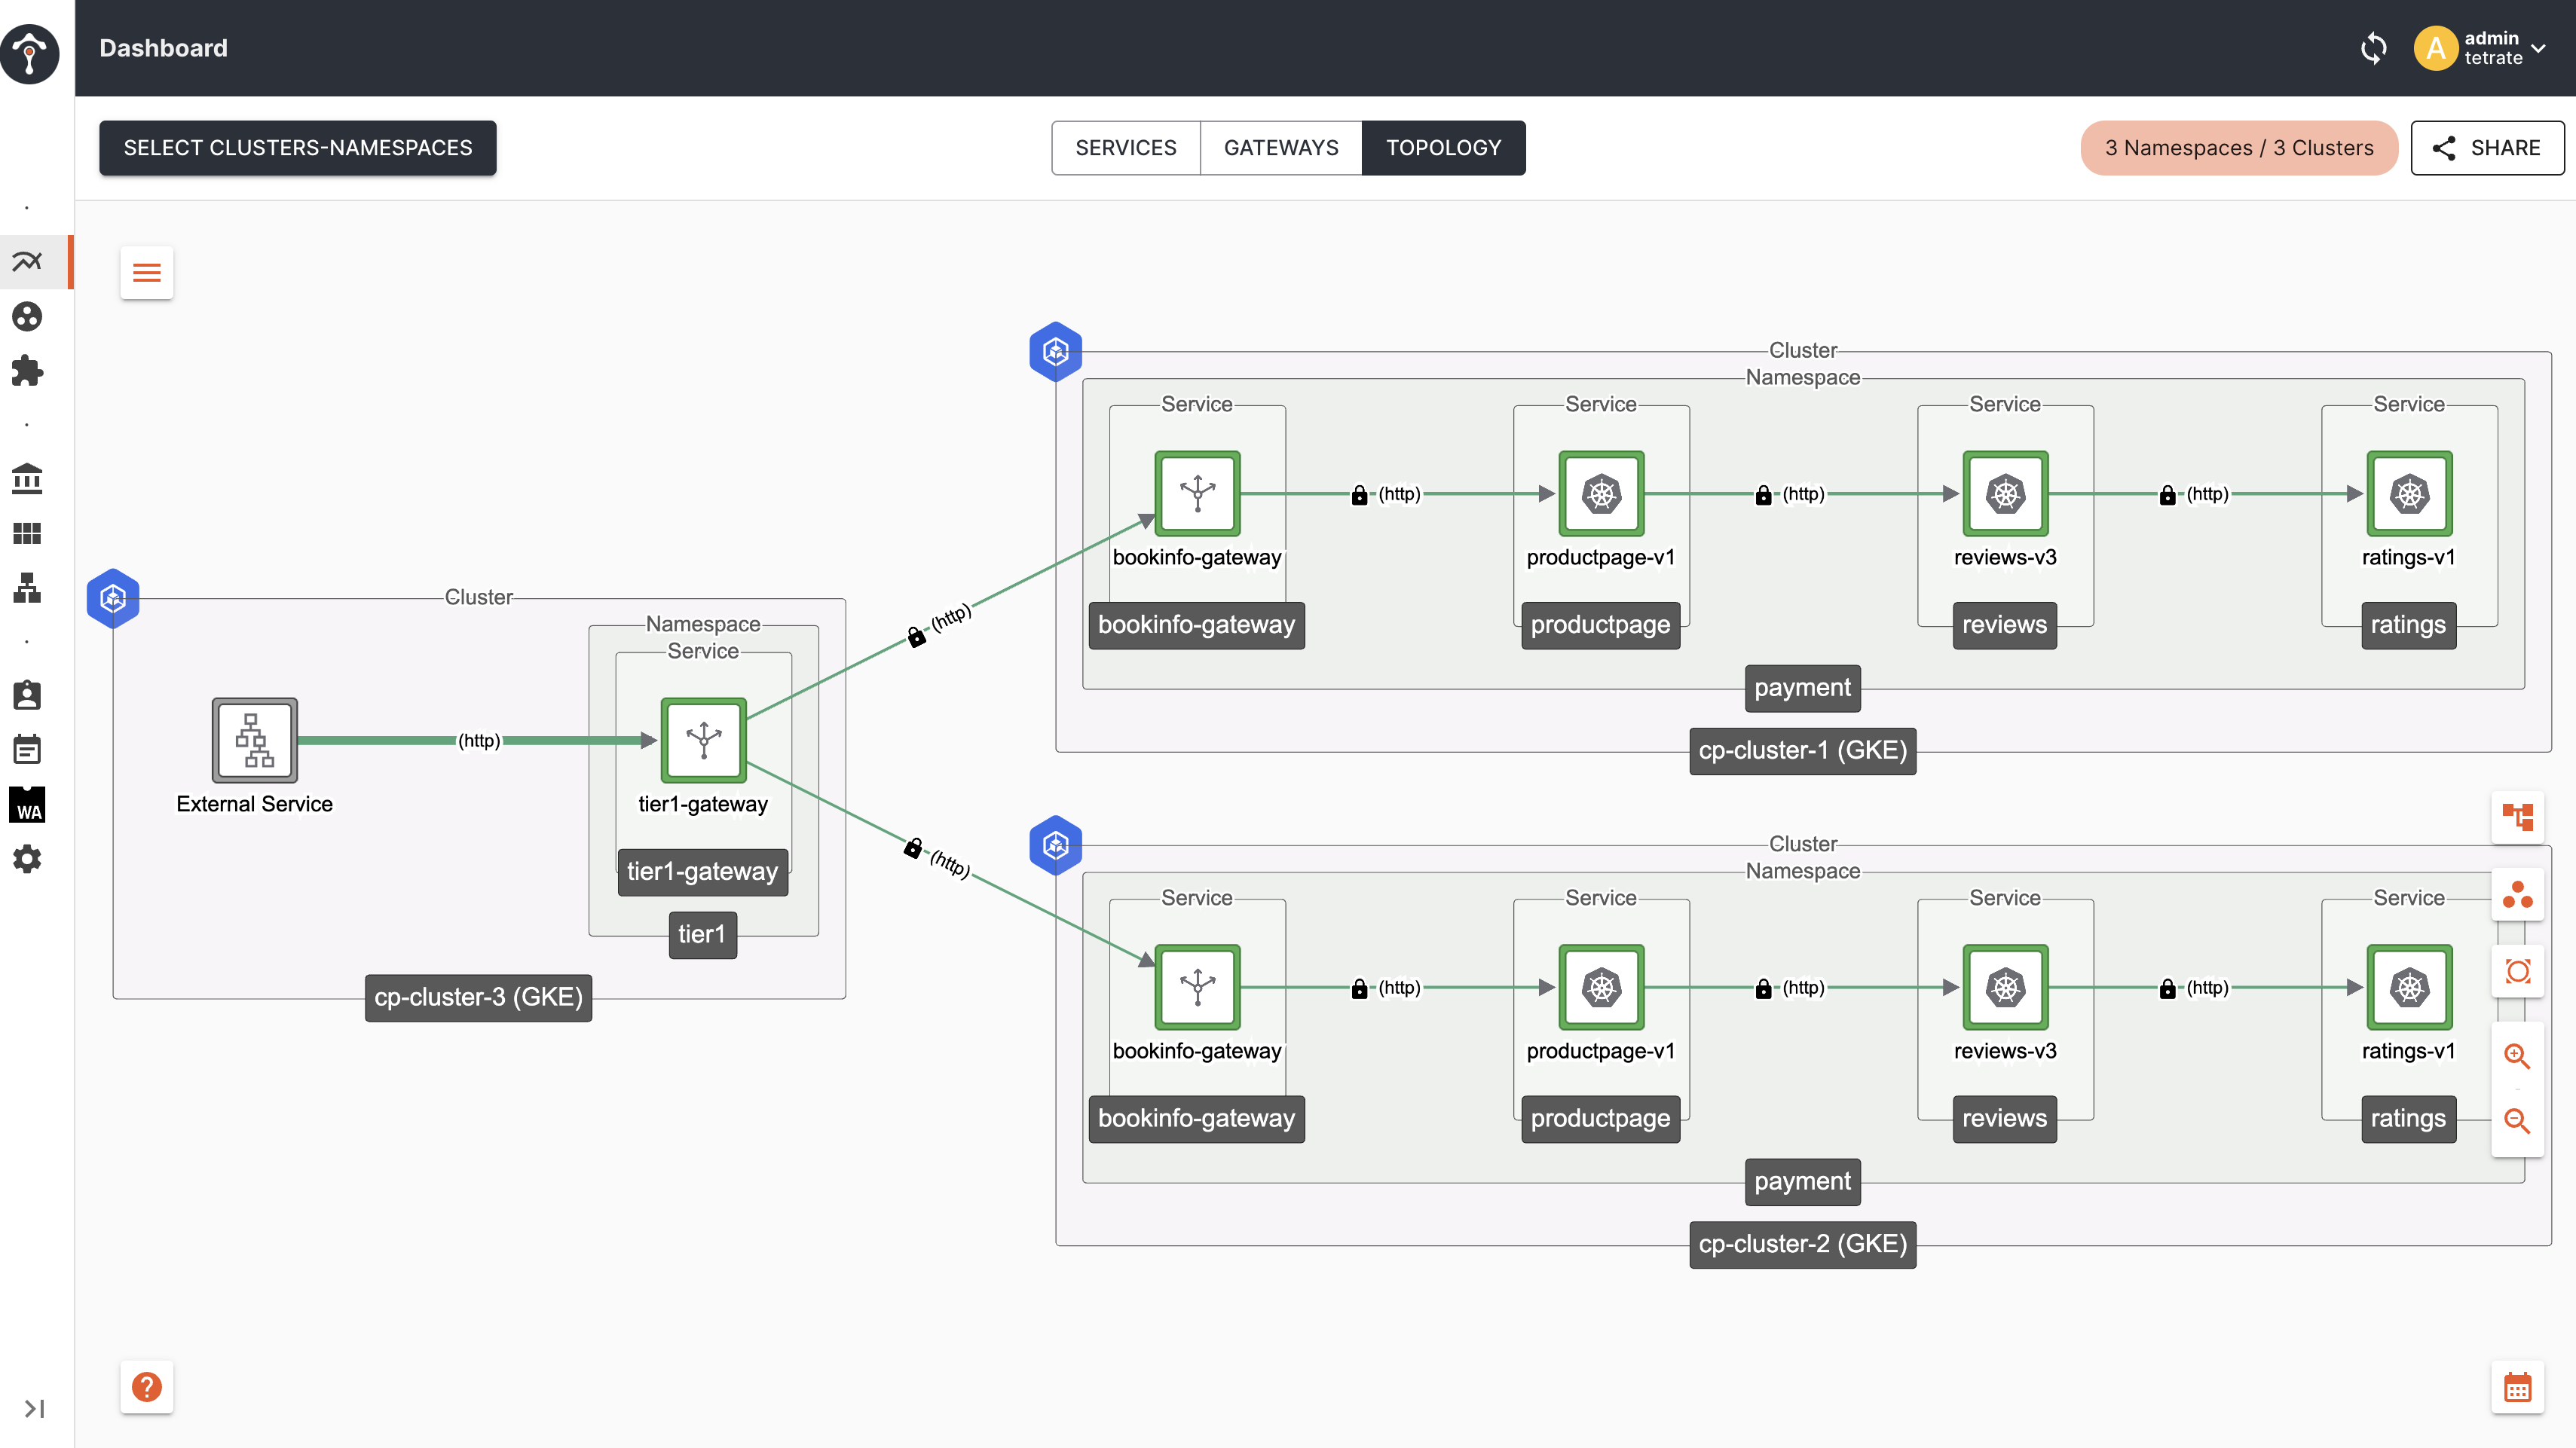The width and height of the screenshot is (2576, 1448).
Task: Open the circular workspaces sidebar icon
Action: click(27, 316)
